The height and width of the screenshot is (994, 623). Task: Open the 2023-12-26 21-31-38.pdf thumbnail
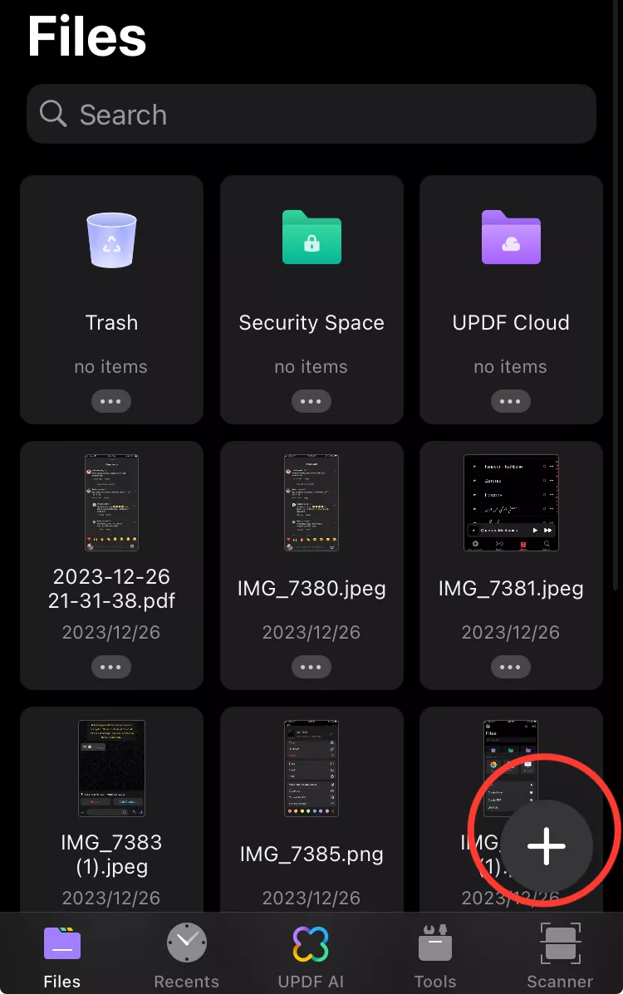click(x=111, y=502)
